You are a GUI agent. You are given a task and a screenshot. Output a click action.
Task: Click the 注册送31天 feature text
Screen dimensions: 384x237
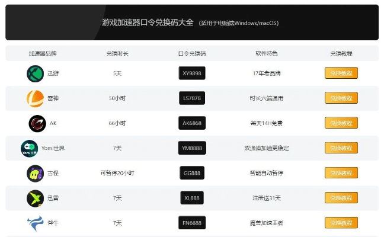[267, 198]
